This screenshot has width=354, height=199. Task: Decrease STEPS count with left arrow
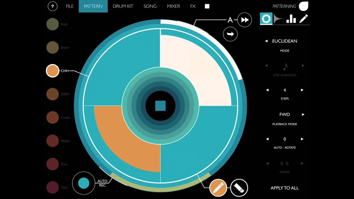coord(267,90)
